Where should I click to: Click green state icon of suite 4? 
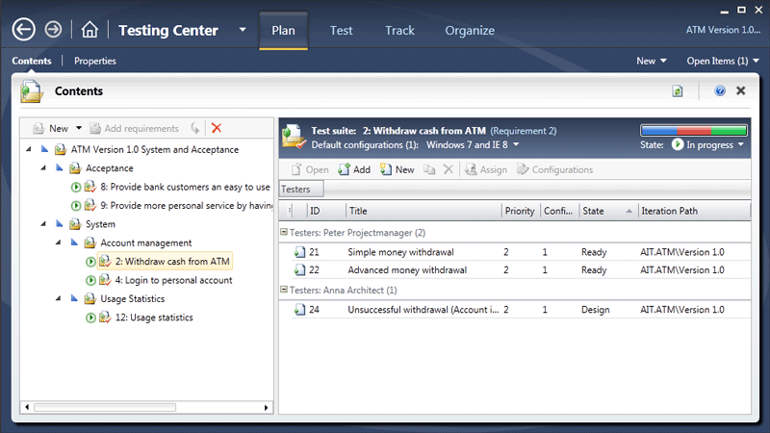(x=90, y=280)
